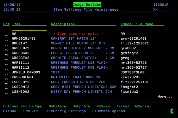This screenshot has width=178, height=118.
Task: Click image file name lssmida2
Action: pos(129,92)
